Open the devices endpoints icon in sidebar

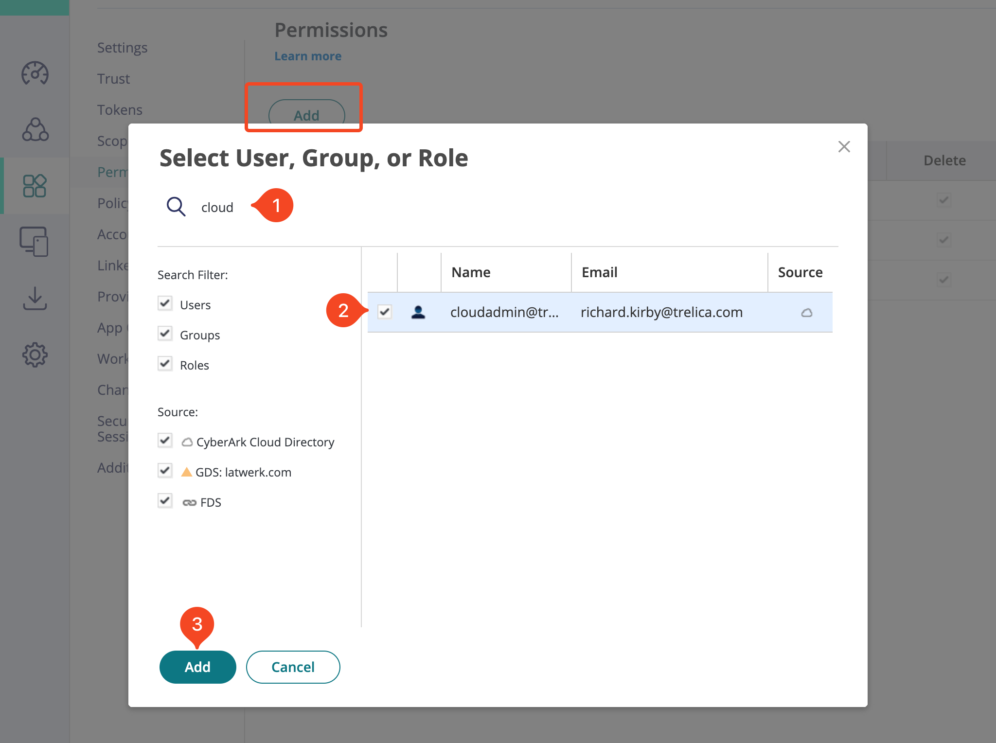(x=34, y=242)
